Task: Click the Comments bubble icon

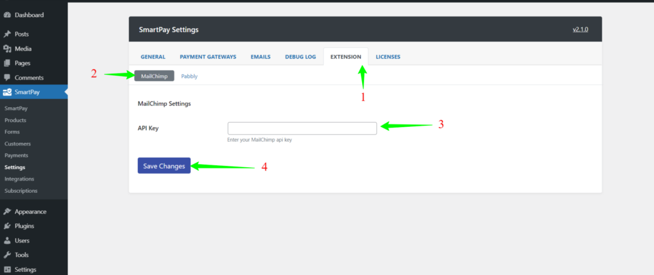Action: (6, 78)
